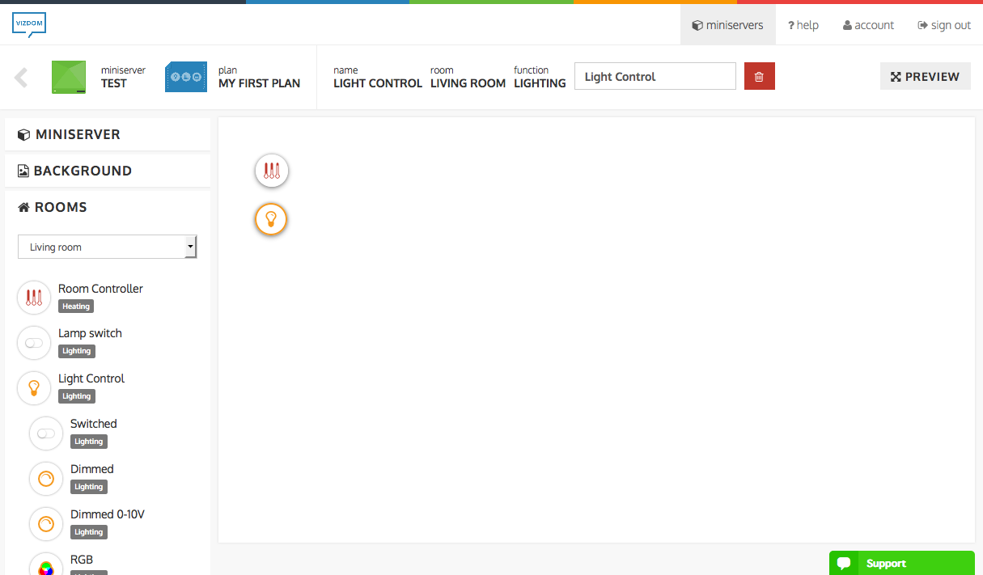Click the Lighting tag under Switched
Image resolution: width=983 pixels, height=575 pixels.
coord(89,442)
